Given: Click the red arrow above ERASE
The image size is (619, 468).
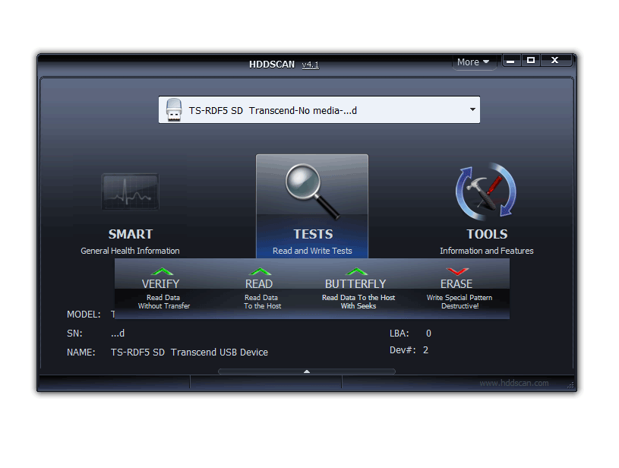Looking at the screenshot, I should 456,271.
